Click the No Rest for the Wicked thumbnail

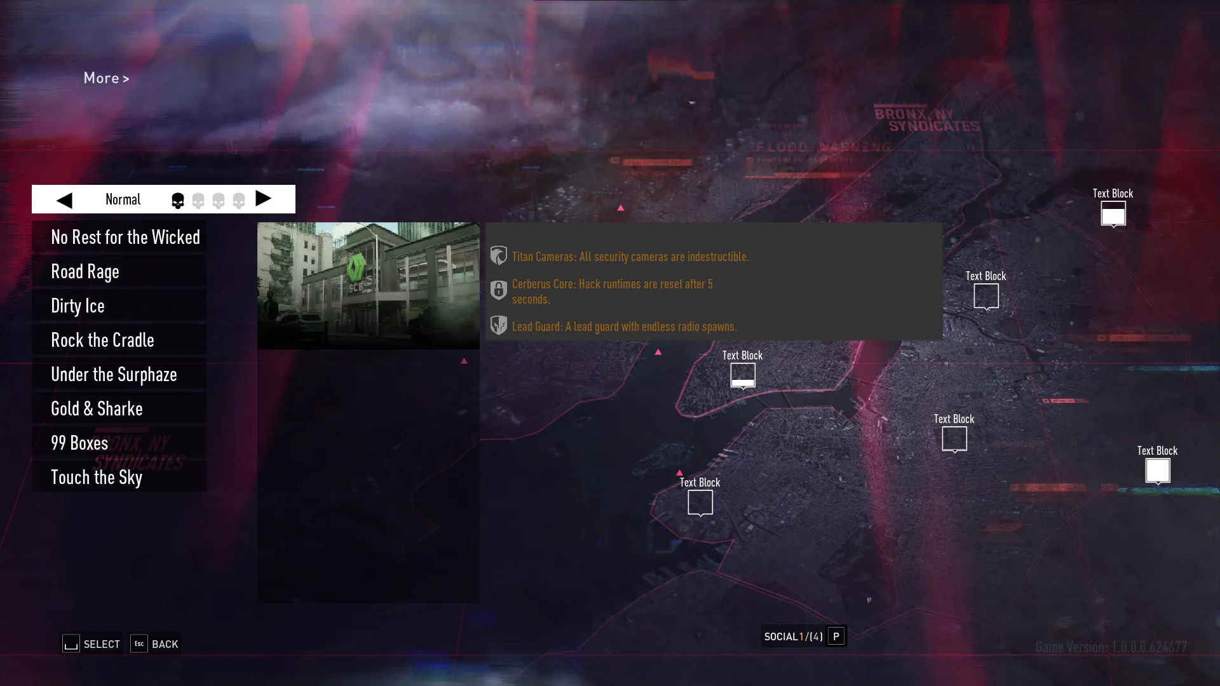tap(369, 286)
